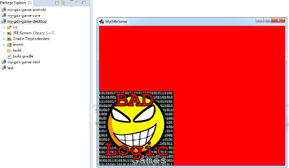Select Gradle Dependencies label
Image resolution: width=289 pixels, height=168 pixels.
(x=31, y=39)
